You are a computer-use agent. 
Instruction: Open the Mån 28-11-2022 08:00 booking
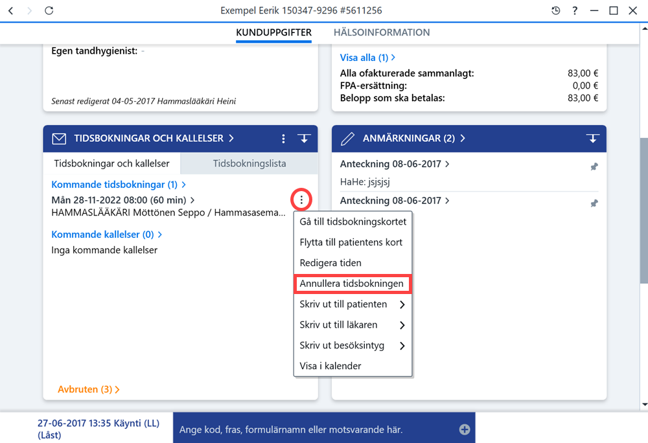[122, 200]
